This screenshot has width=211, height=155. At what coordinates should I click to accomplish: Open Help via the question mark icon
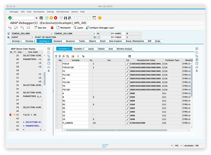pos(100,18)
